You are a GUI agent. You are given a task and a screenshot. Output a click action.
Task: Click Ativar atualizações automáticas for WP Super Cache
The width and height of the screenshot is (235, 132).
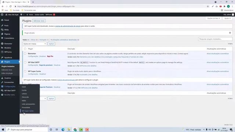point(218,71)
